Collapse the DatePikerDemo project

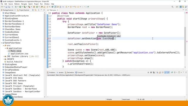click(x=1, y=43)
